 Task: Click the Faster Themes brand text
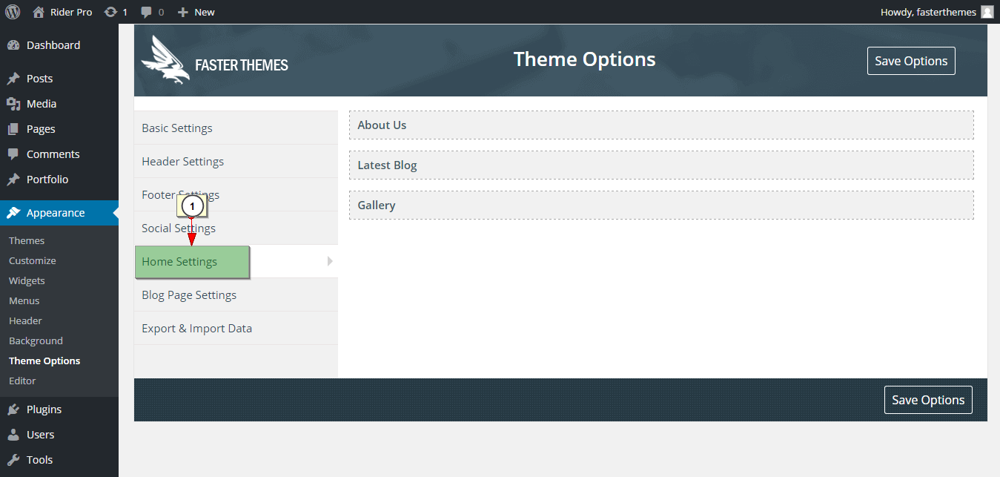pyautogui.click(x=242, y=65)
